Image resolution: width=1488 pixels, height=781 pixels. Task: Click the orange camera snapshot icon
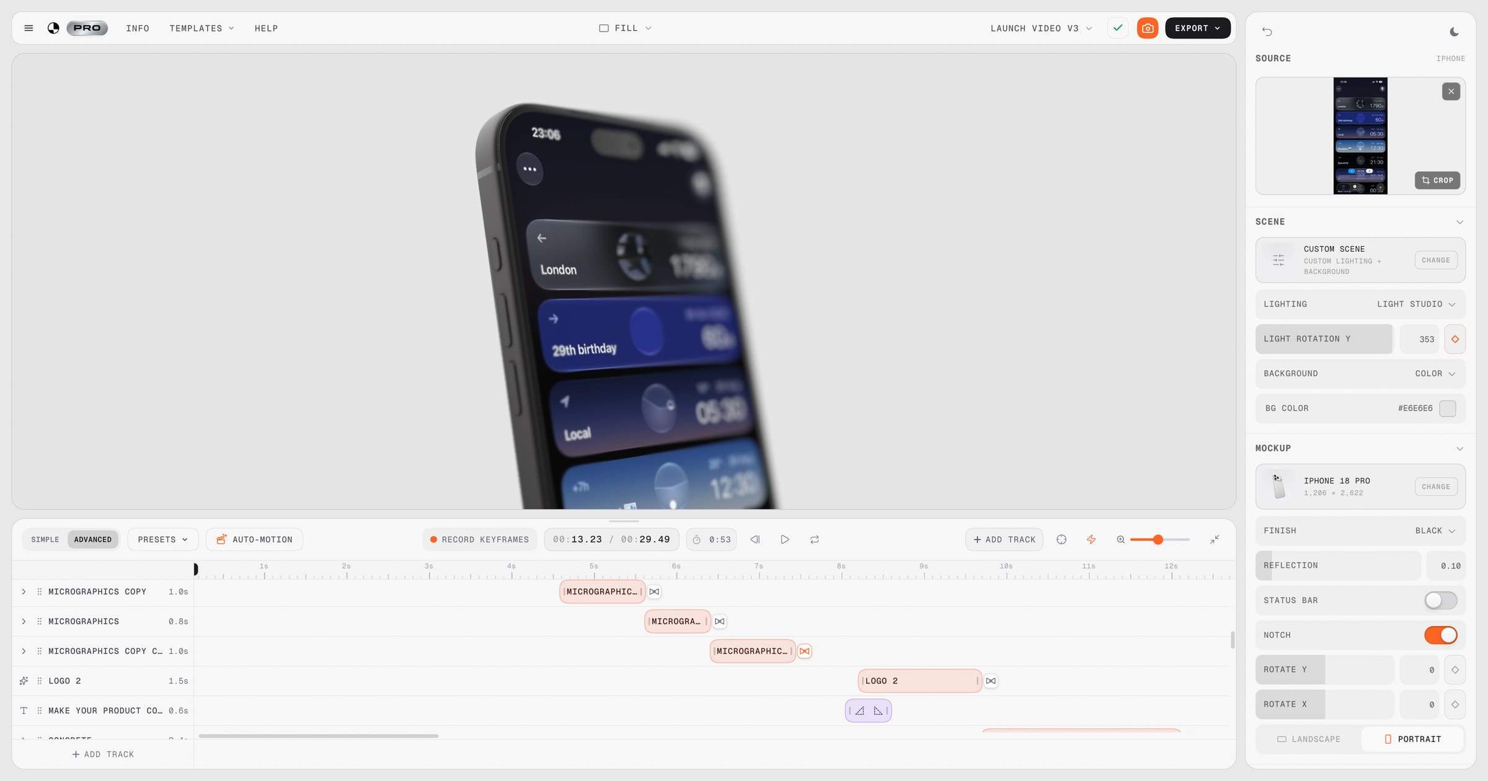coord(1148,28)
